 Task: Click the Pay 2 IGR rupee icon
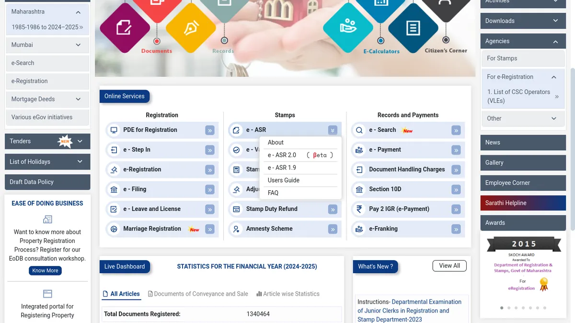pos(359,209)
